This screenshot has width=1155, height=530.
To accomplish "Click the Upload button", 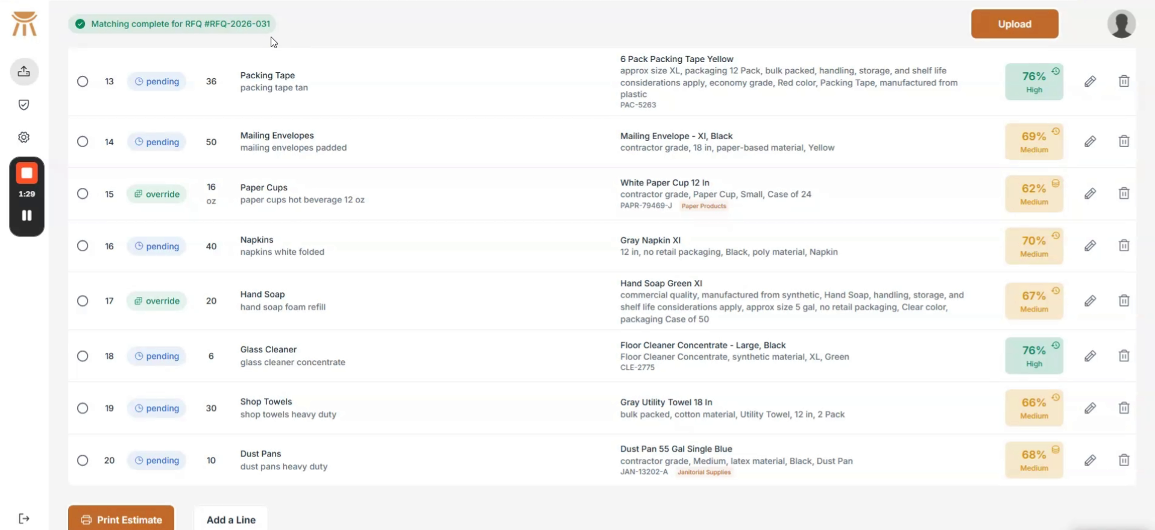I will point(1015,24).
